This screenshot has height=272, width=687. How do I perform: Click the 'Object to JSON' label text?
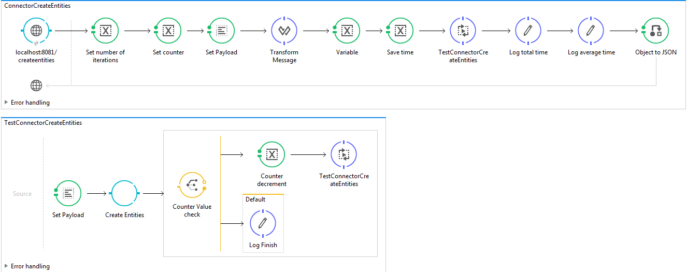pyautogui.click(x=656, y=52)
